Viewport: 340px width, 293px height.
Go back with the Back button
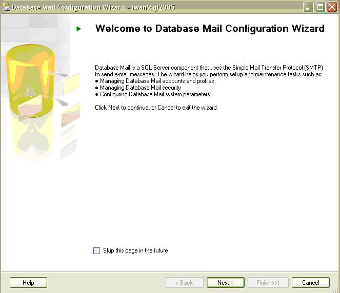pyautogui.click(x=185, y=283)
